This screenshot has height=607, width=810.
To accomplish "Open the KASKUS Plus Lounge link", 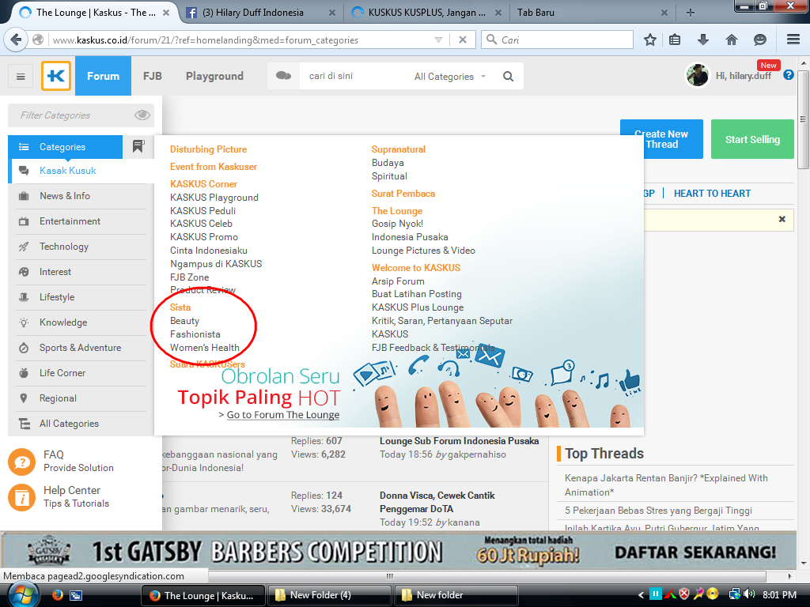I will click(x=418, y=307).
